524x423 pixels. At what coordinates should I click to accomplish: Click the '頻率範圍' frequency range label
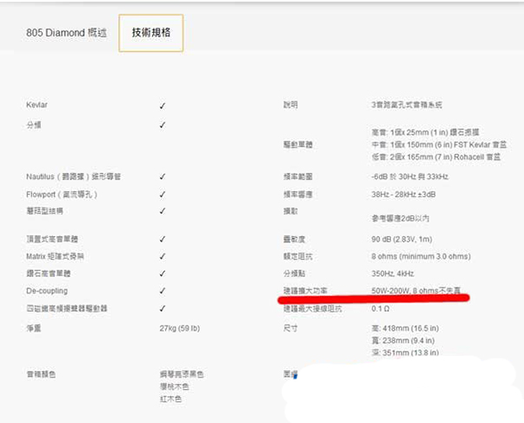(x=298, y=176)
